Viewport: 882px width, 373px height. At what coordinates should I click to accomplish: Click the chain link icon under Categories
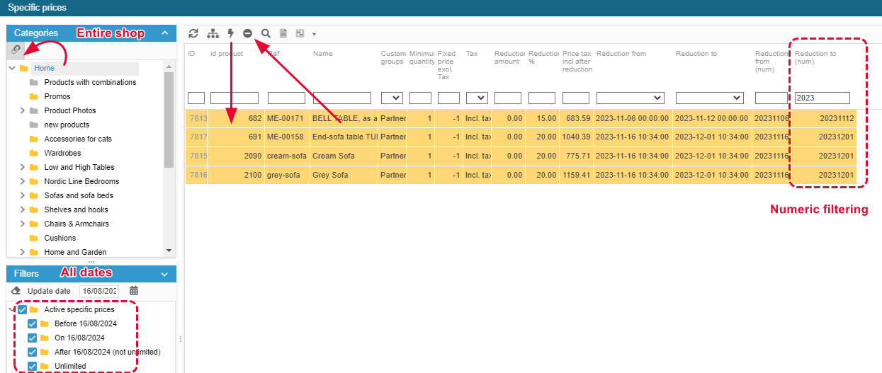pos(16,50)
